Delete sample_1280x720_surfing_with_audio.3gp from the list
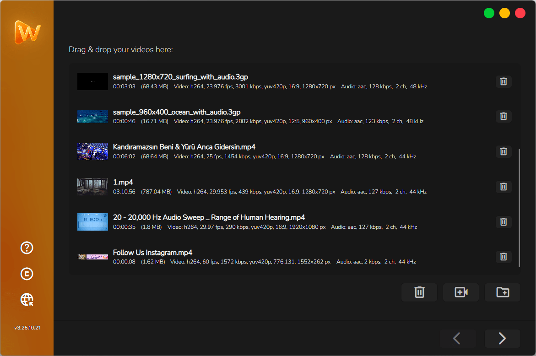 [504, 81]
